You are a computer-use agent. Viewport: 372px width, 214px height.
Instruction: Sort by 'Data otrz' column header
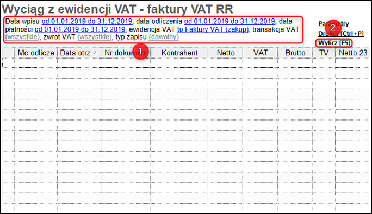[x=79, y=53]
